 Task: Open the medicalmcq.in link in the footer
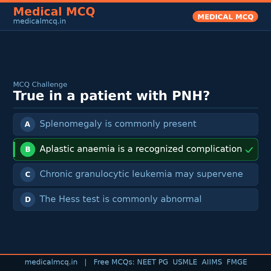[x=51, y=262]
